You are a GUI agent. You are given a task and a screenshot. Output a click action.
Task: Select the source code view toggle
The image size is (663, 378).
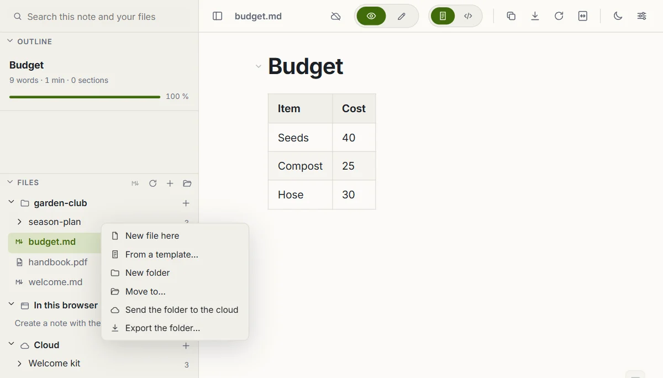click(468, 16)
